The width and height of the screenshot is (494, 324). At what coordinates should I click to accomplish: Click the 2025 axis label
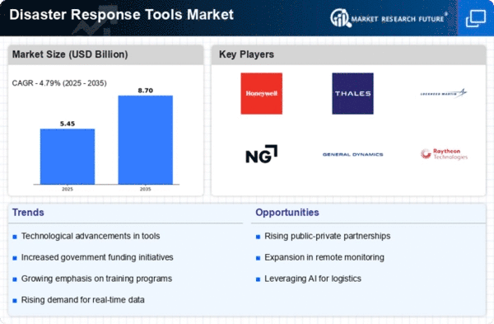coord(68,189)
